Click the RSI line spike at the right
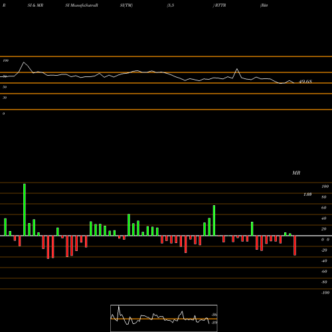 237,69
